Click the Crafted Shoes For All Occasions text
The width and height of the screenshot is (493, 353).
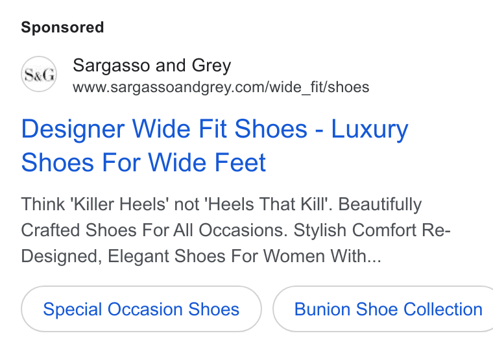(x=154, y=230)
